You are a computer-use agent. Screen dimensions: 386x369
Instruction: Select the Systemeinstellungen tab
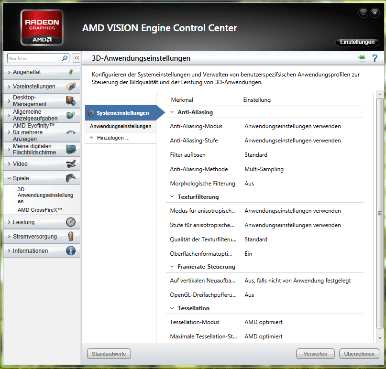tap(122, 113)
